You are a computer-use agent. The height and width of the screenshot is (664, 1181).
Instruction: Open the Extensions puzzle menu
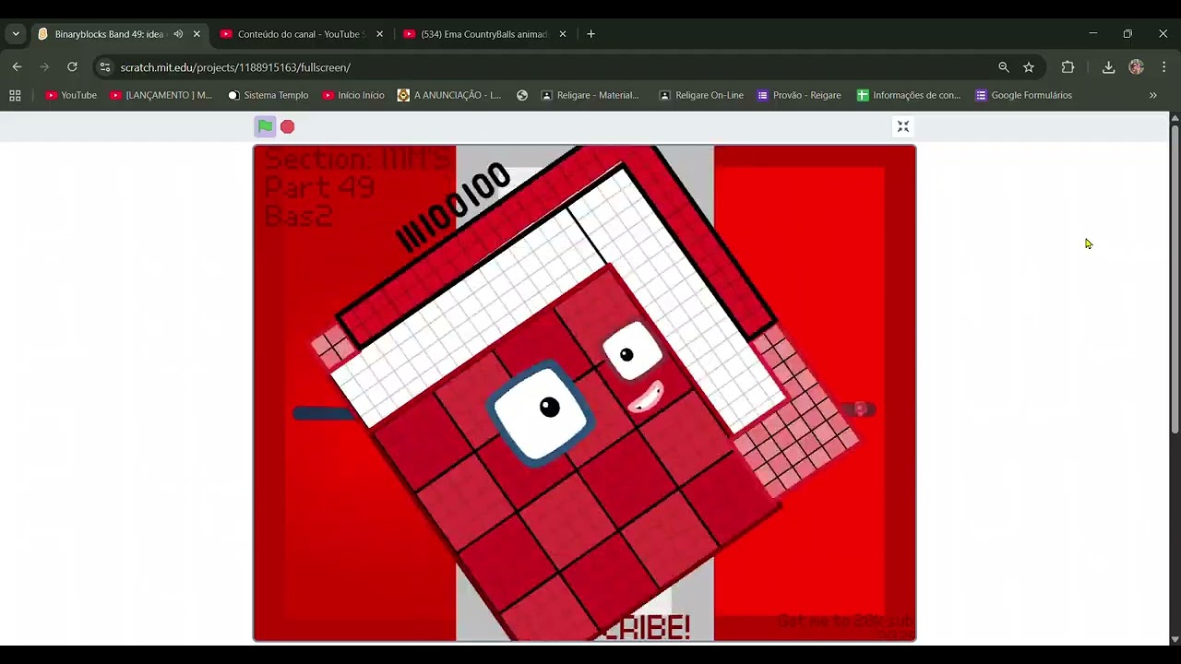tap(1068, 67)
